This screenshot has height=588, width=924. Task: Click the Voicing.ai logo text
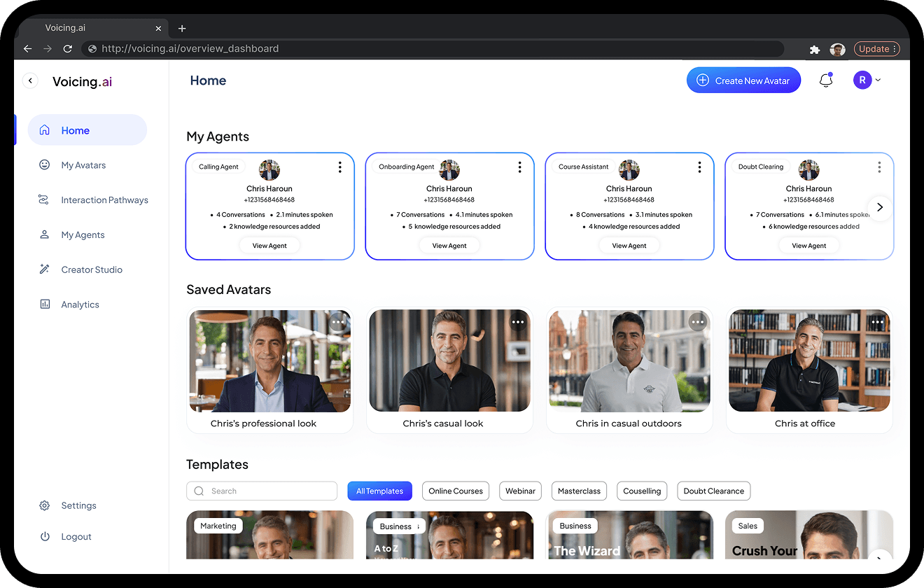click(82, 81)
